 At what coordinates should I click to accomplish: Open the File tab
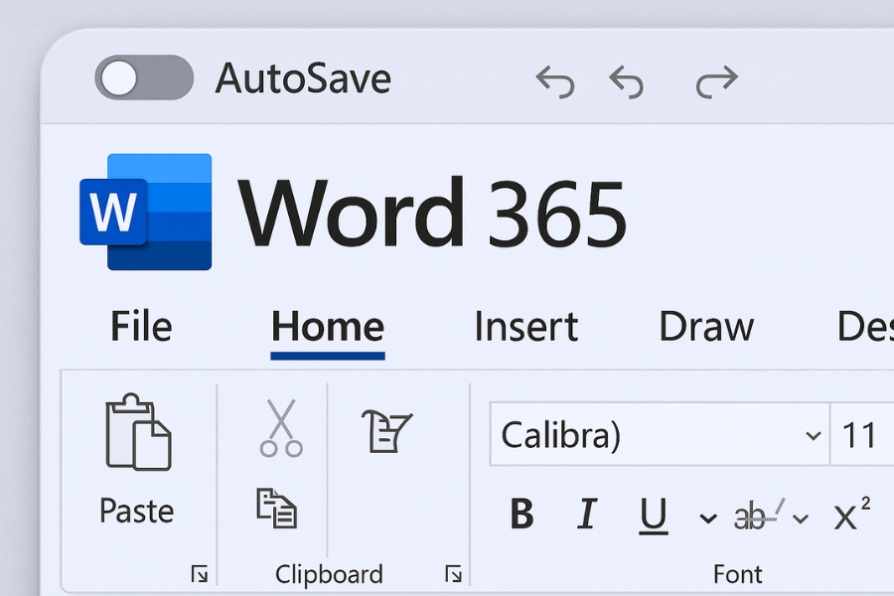point(141,327)
